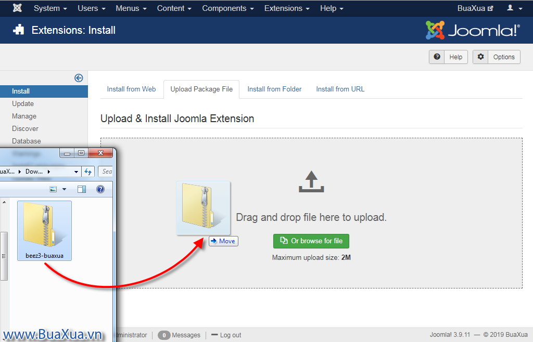Minimize the Explorer window
Image resolution: width=533 pixels, height=342 pixels.
[67, 153]
